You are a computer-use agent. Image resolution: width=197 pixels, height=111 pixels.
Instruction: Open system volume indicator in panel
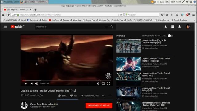tap(187, 2)
